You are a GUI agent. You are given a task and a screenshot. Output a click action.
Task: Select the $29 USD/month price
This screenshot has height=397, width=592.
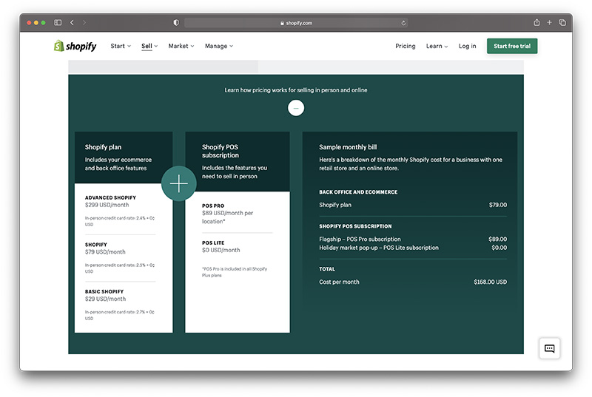click(105, 299)
